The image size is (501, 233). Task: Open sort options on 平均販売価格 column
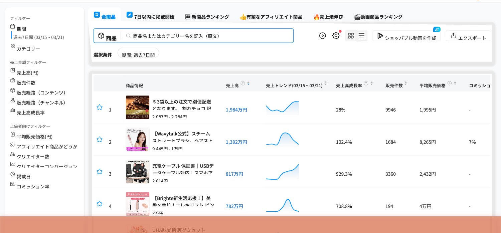[454, 84]
